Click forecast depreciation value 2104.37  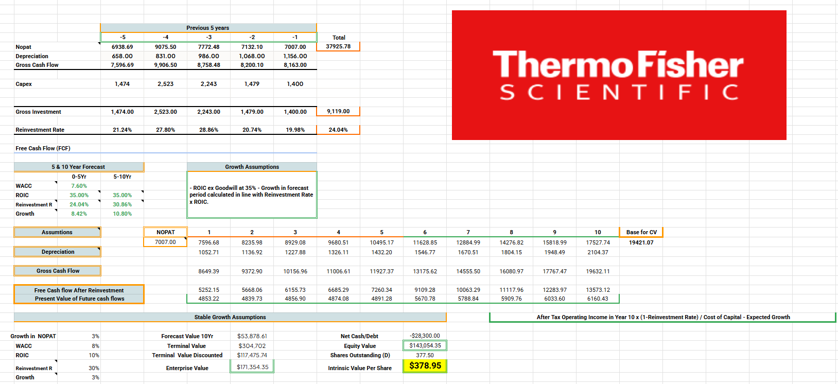(598, 252)
